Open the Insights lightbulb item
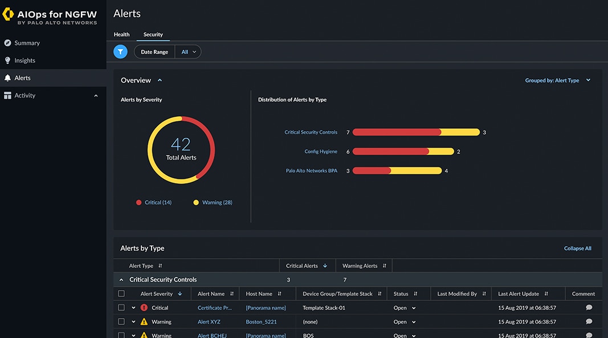The height and width of the screenshot is (338, 608). (x=25, y=60)
